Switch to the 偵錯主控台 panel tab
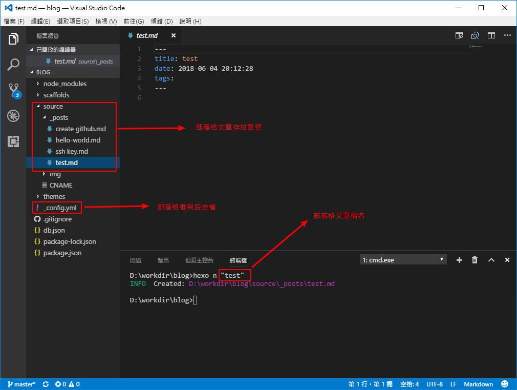 [x=199, y=260]
